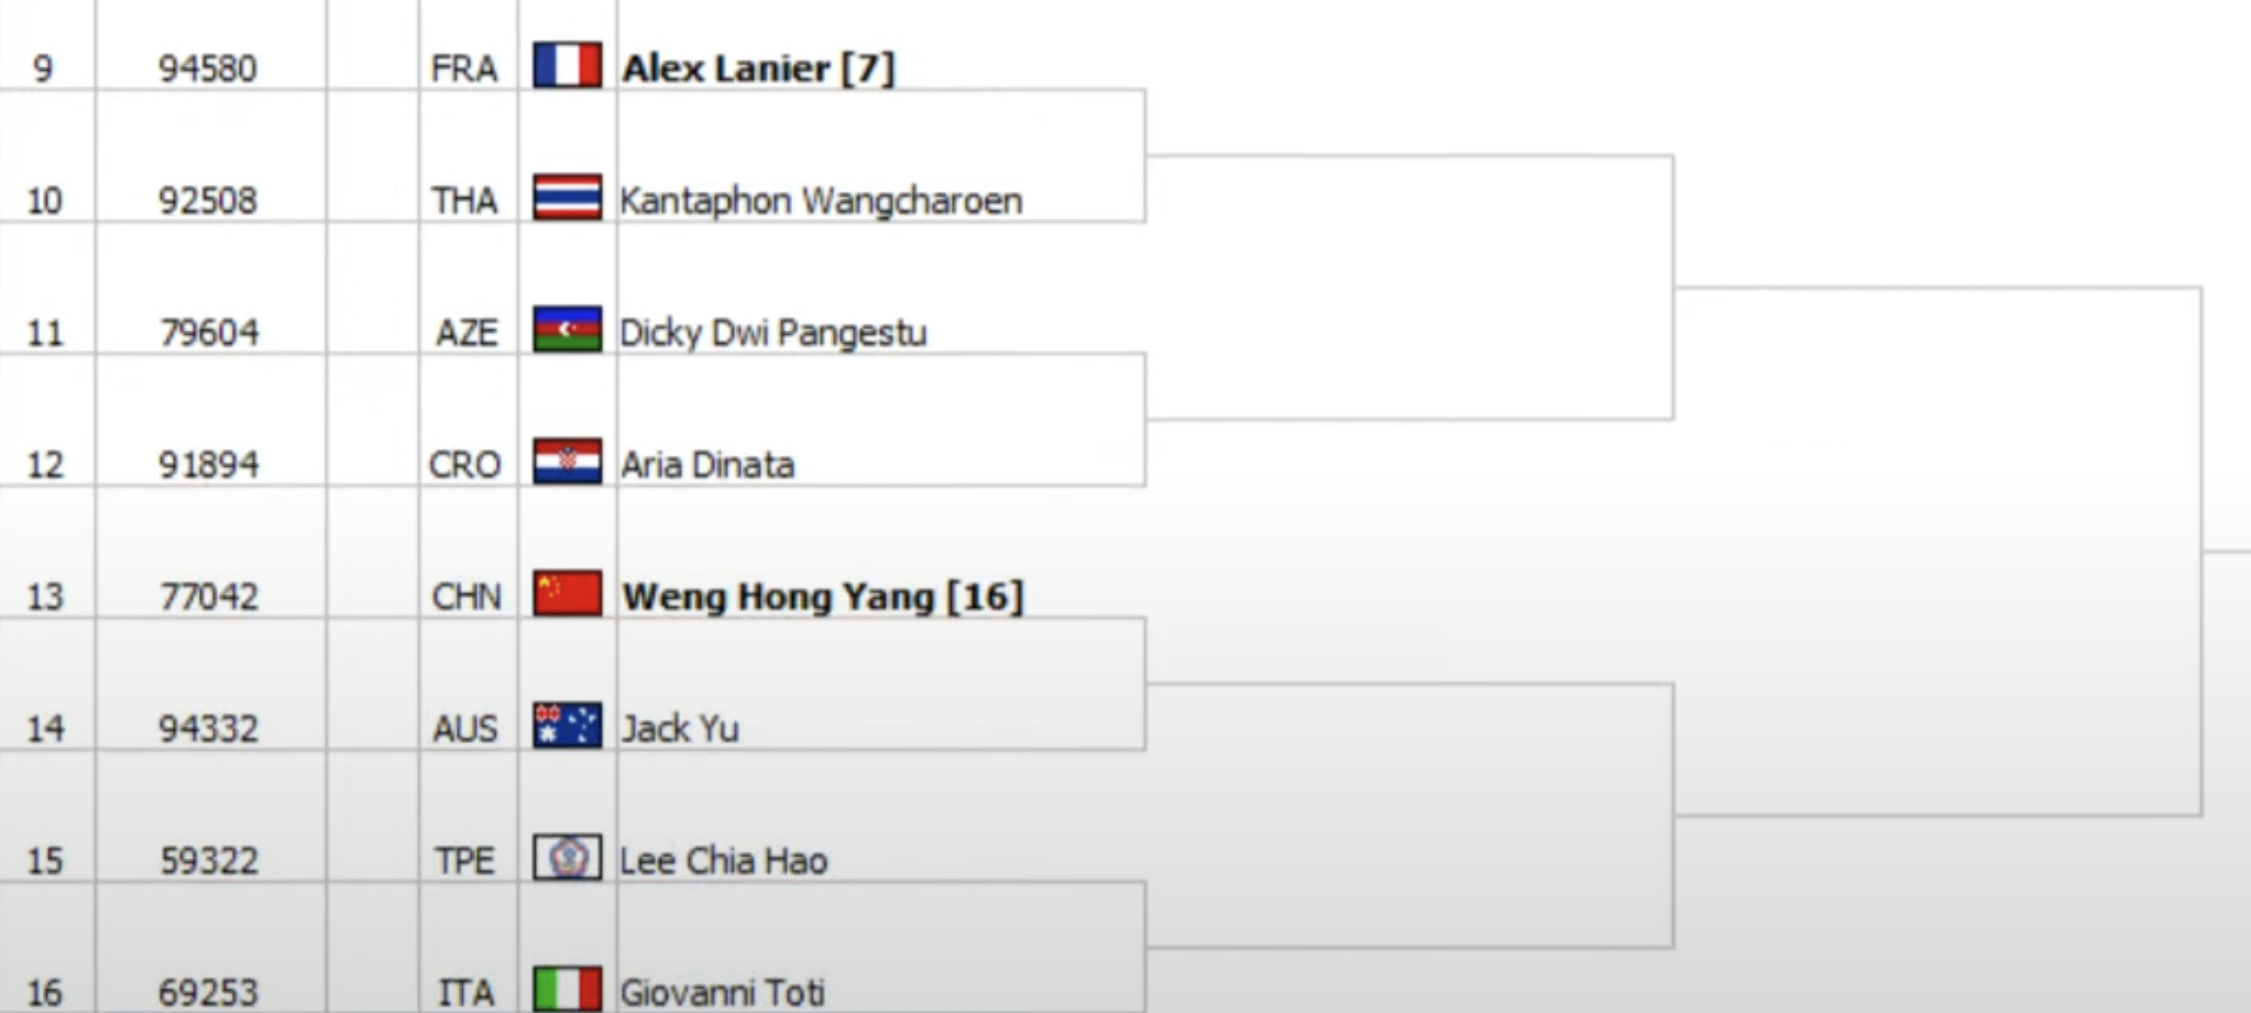2251x1013 pixels.
Task: Click the China flag icon
Action: tap(567, 593)
